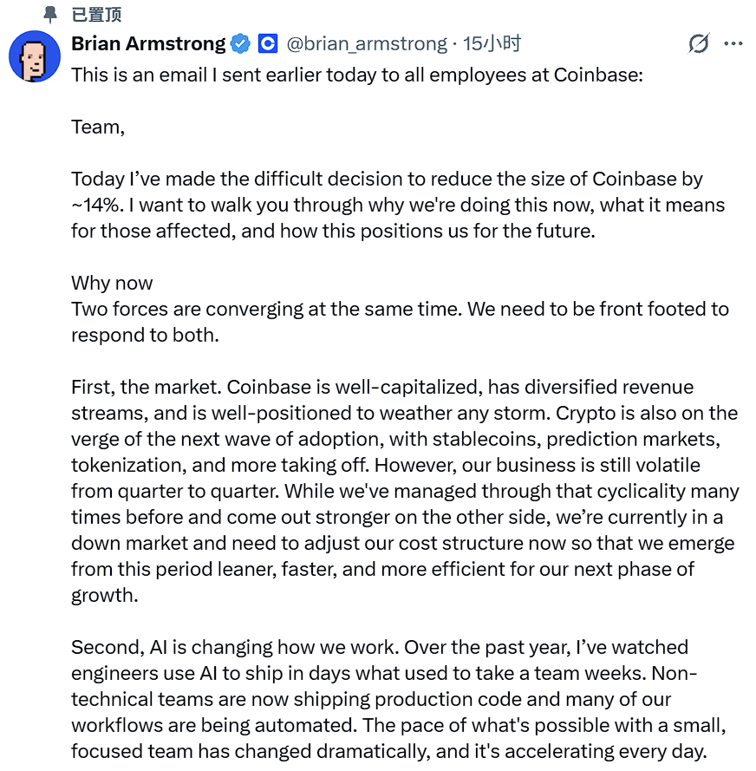The image size is (756, 771).
Task: Visit the @brian_armstrong handle link
Action: coord(367,43)
